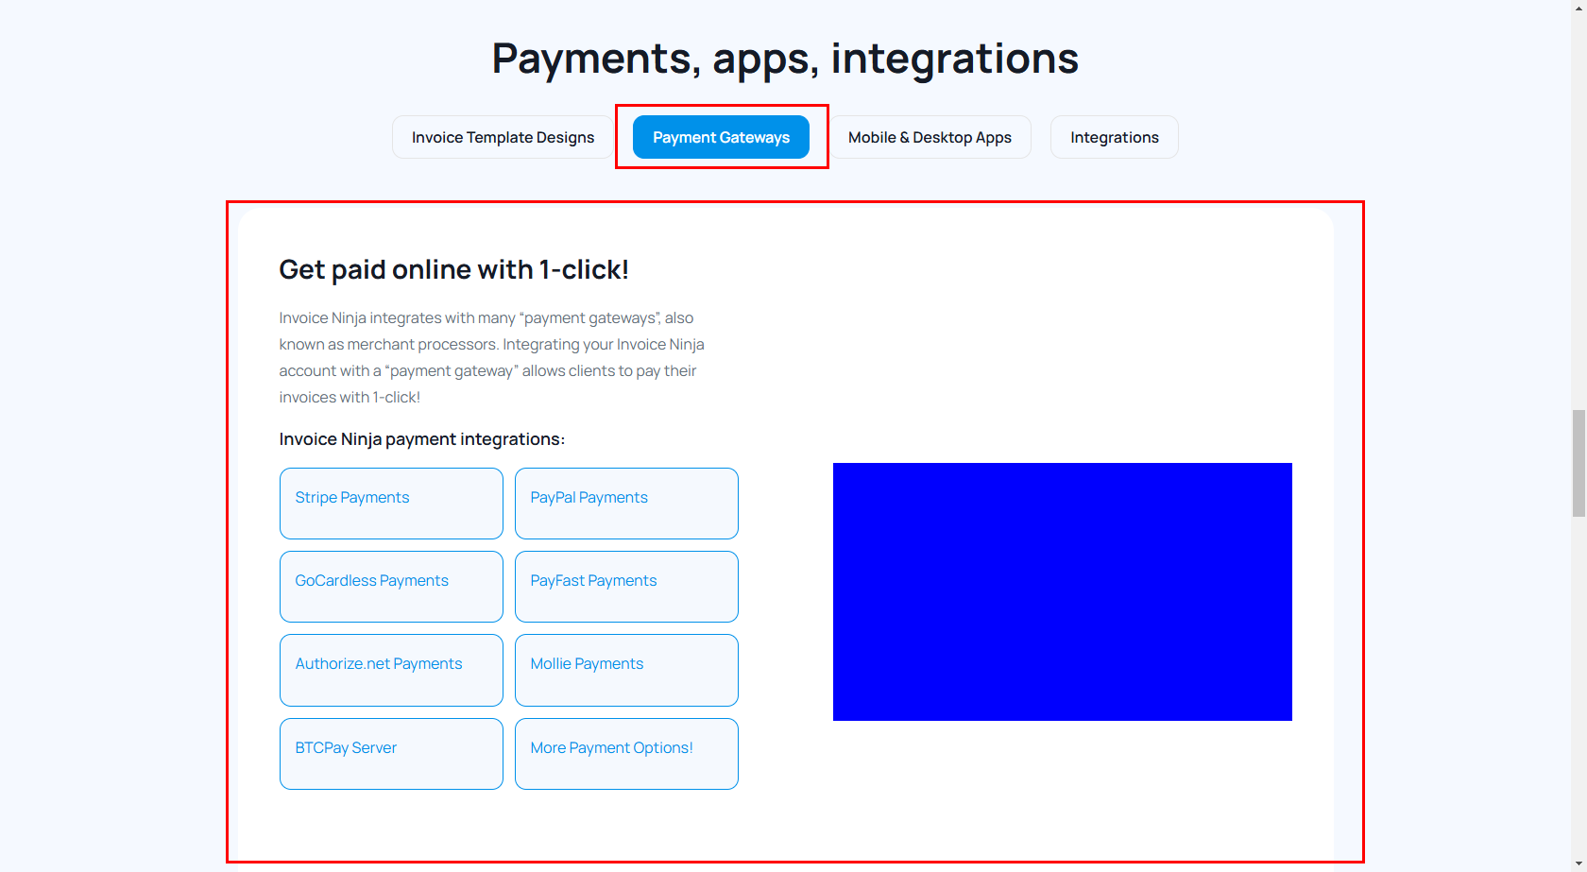Go to GoCardless Payments

(391, 586)
